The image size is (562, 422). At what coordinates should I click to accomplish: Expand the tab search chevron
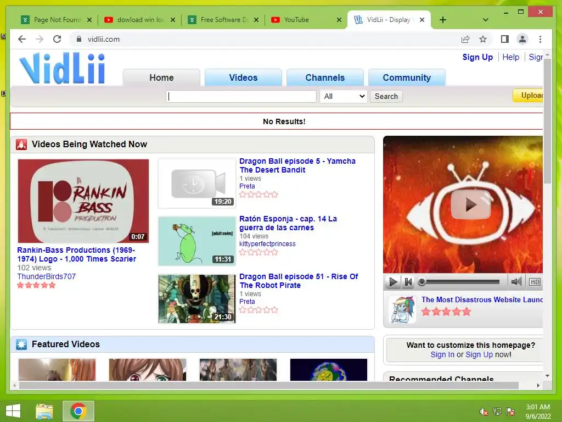coord(486,20)
